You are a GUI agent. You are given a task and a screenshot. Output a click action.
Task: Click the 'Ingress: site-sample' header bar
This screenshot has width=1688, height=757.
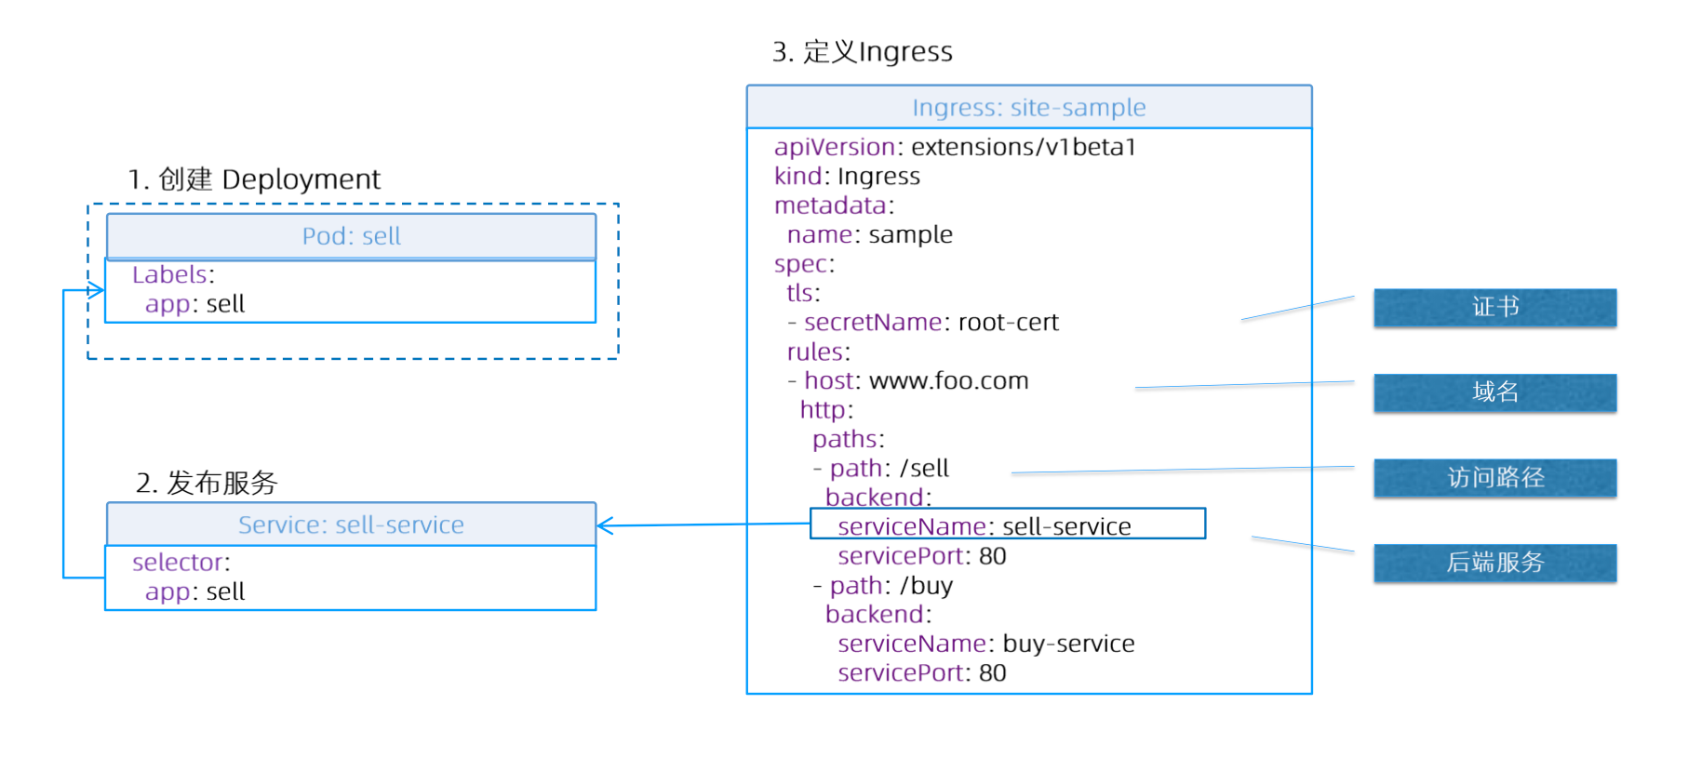pyautogui.click(x=1028, y=108)
